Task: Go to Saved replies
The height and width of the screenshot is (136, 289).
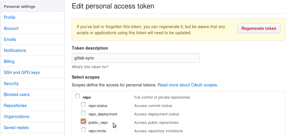Action: click(16, 128)
